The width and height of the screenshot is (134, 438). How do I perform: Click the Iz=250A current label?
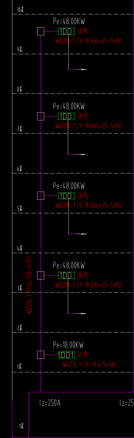pyautogui.click(x=50, y=403)
